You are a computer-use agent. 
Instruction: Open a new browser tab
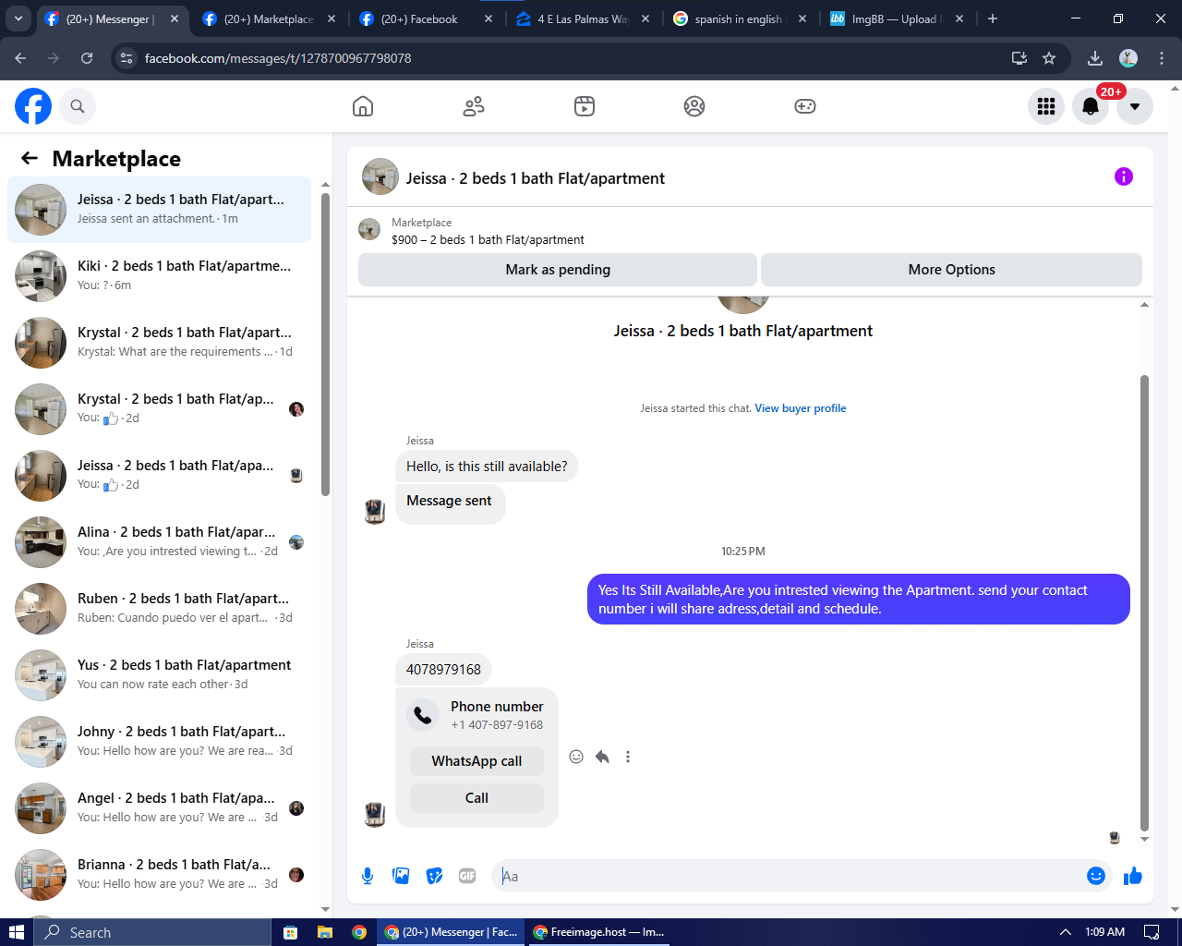tap(993, 18)
